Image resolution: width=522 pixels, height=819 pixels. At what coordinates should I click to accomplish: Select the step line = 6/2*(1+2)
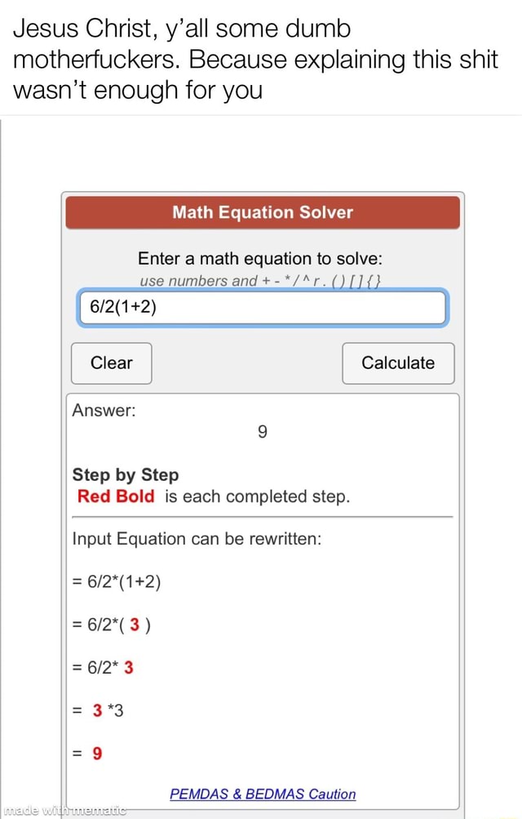coord(117,582)
